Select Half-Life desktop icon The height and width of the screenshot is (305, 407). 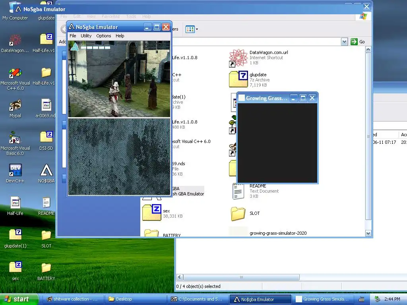(16, 206)
